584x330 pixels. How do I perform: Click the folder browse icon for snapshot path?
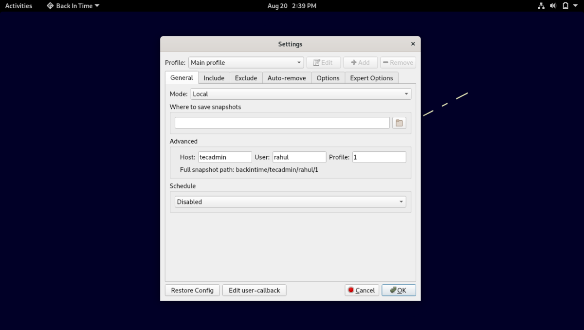tap(399, 123)
